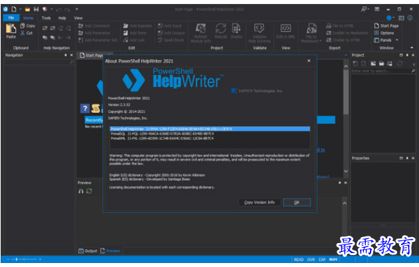419x267 pixels.
Task: Click Cmdlet to HTML in Export group
Action: click(343, 40)
